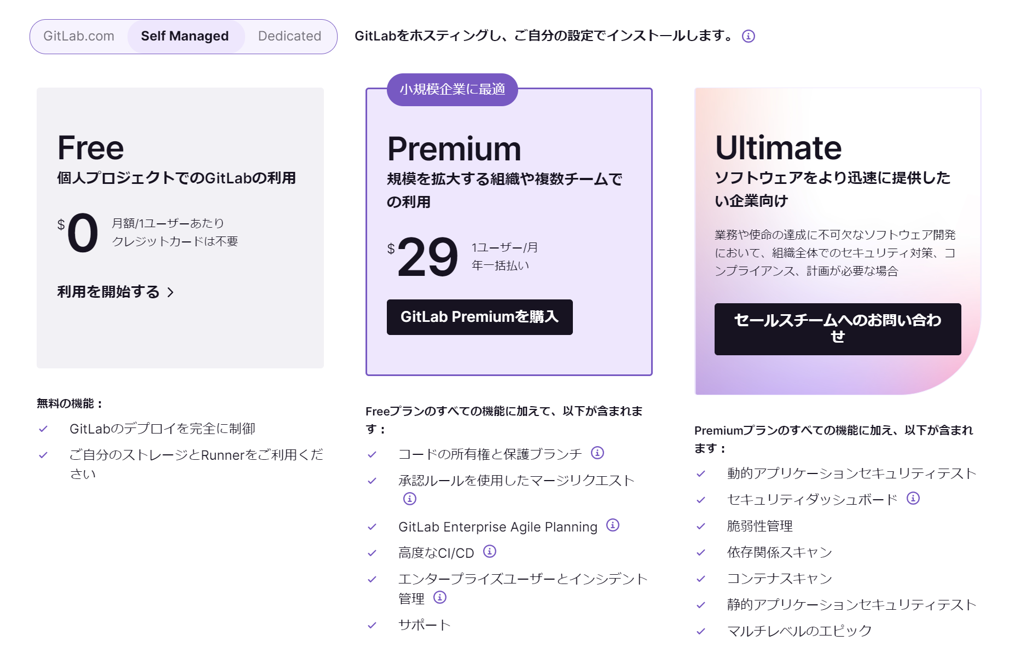The image size is (1021, 647).
Task: Click セールスチームへのお問い合わせ button
Action: (x=838, y=329)
